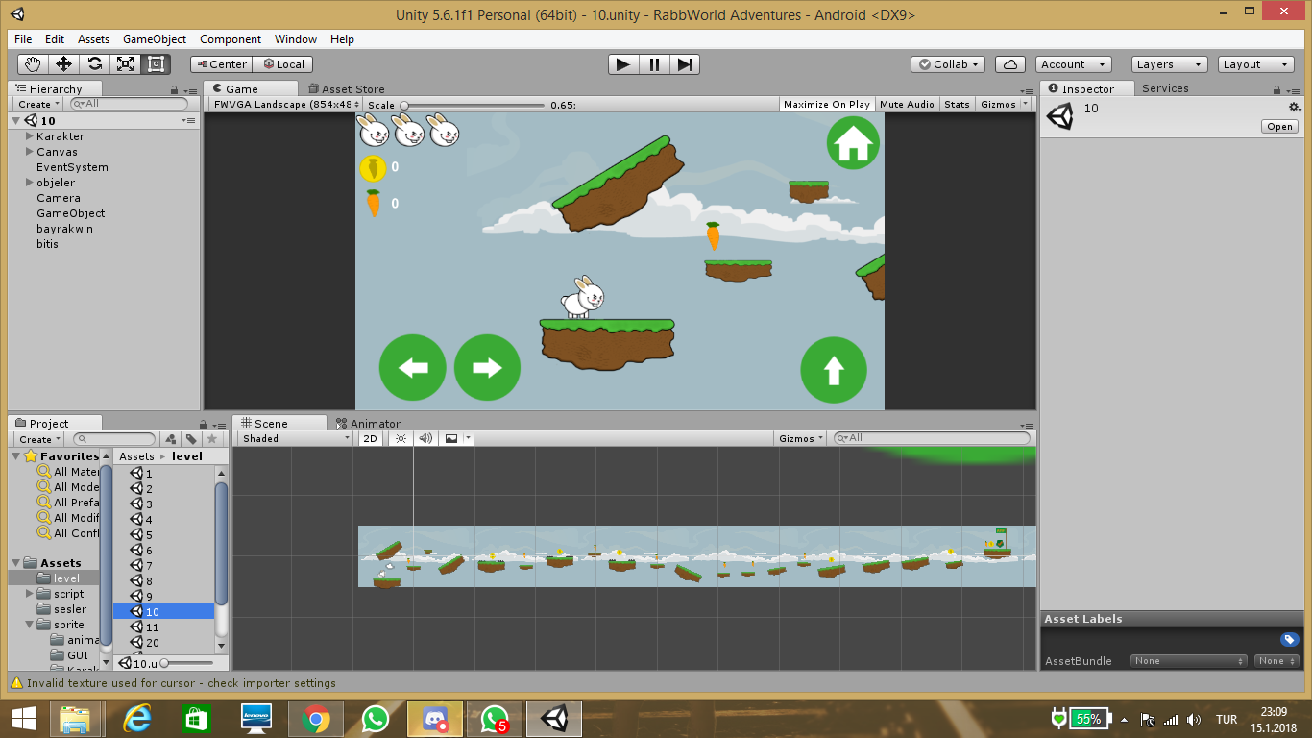Select bayrakwin in the Hierarchy
Viewport: 1312px width, 738px height.
tap(64, 229)
